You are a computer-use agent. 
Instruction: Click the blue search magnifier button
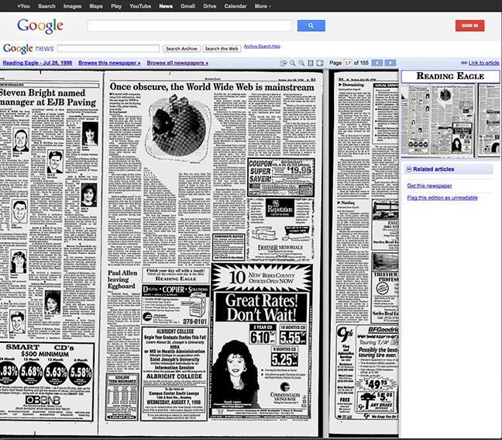point(311,26)
